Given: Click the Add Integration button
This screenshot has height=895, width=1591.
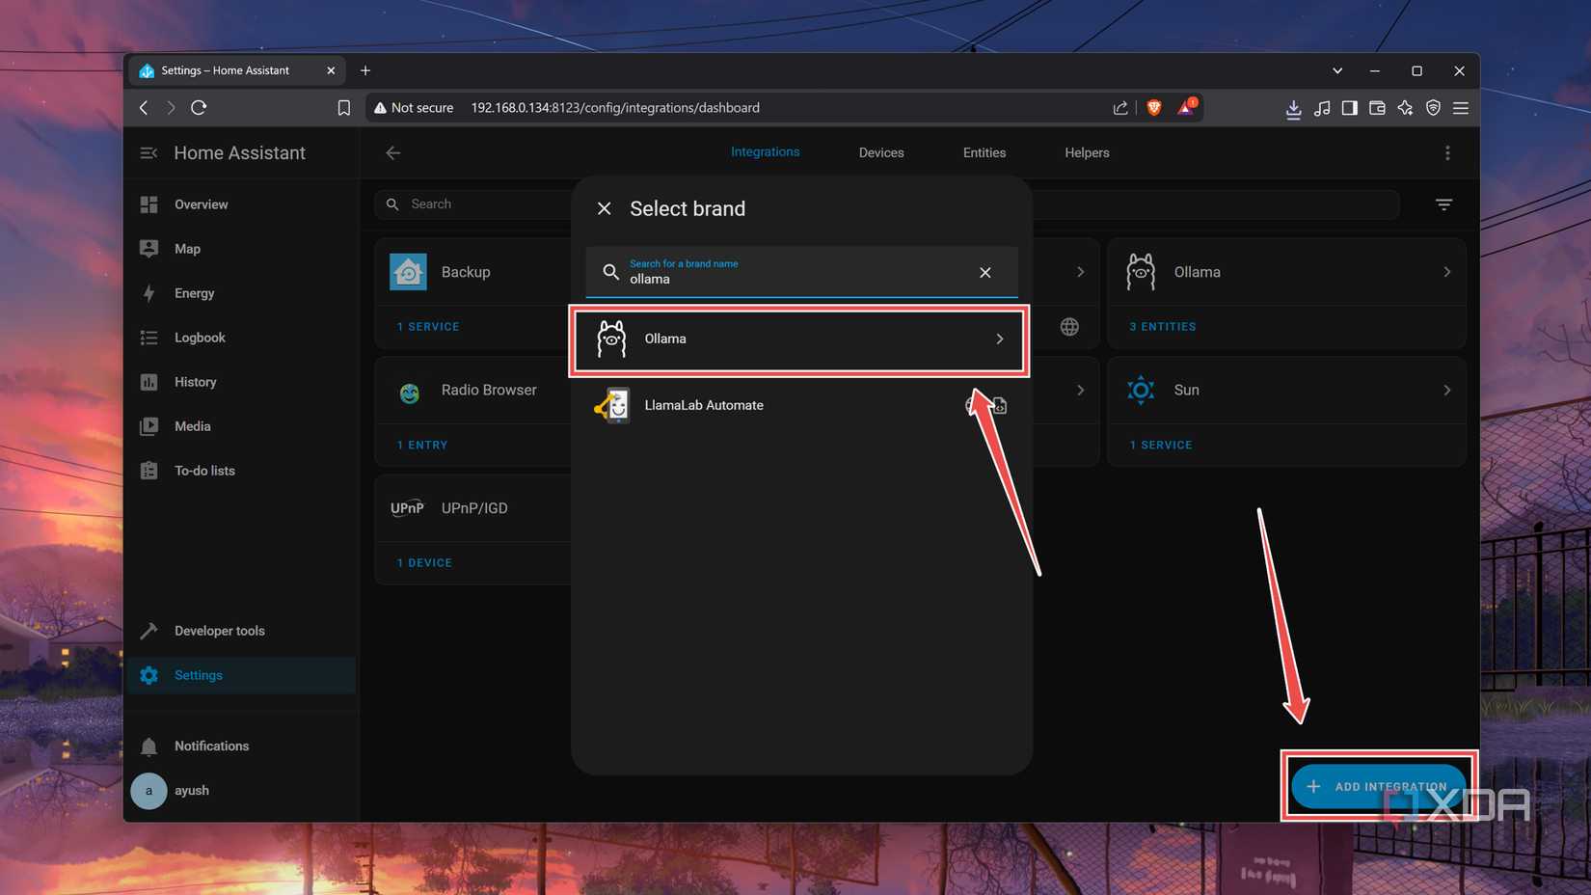Looking at the screenshot, I should point(1379,787).
